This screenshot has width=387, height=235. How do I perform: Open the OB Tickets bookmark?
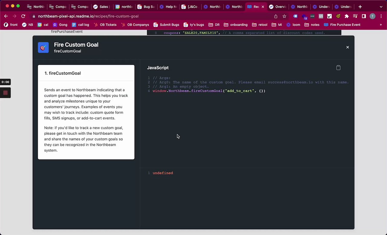105,25
